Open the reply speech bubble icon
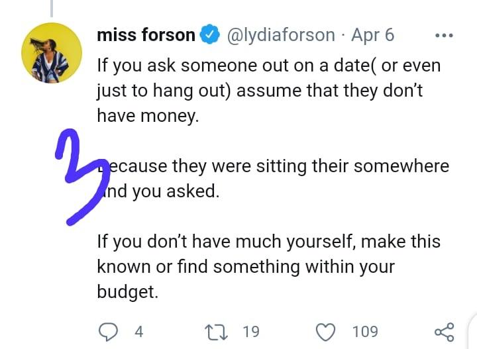The width and height of the screenshot is (477, 349). (109, 331)
